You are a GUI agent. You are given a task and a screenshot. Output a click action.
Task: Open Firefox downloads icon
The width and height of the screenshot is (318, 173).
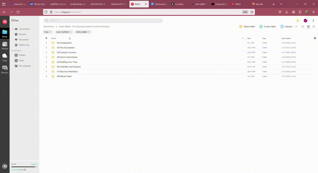287,12
